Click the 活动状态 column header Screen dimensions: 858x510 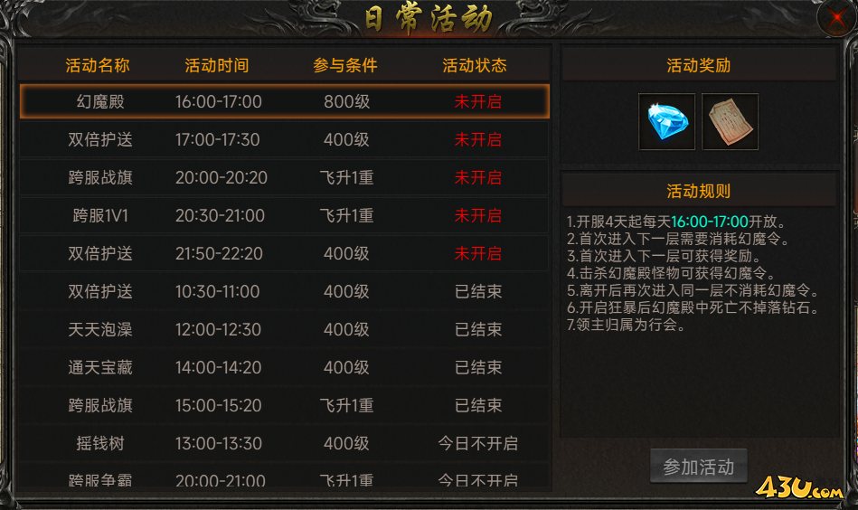point(475,66)
